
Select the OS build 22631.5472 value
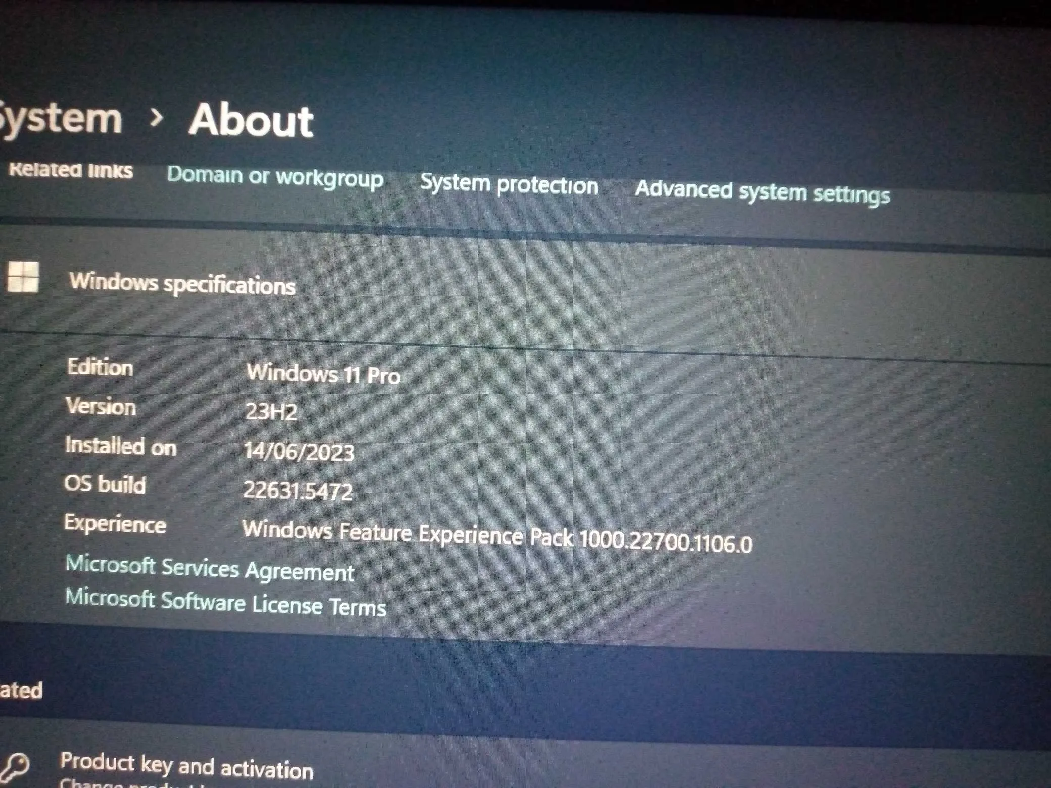coord(298,490)
